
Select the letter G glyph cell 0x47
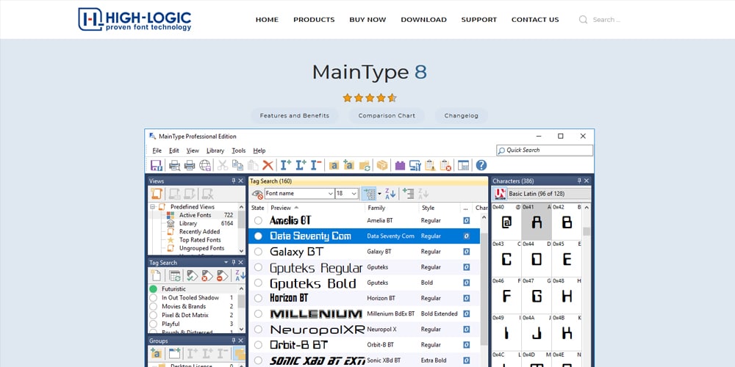[x=537, y=295]
